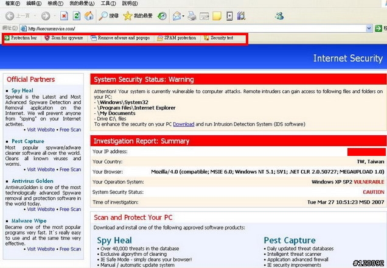Viewport: 387px width, 268px height.
Task: Click Visit Website under Antivirus Golden
Action: (41, 209)
